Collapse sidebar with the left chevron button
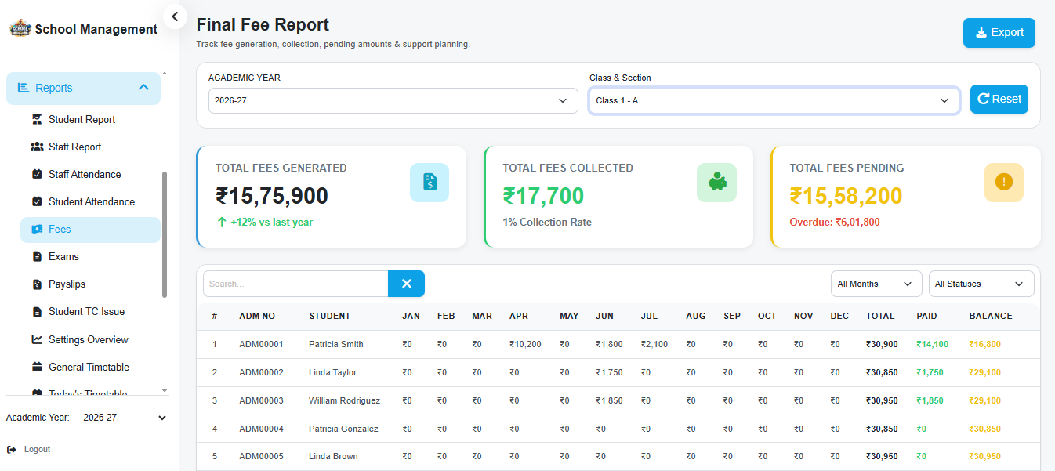The image size is (1055, 471). click(x=175, y=16)
